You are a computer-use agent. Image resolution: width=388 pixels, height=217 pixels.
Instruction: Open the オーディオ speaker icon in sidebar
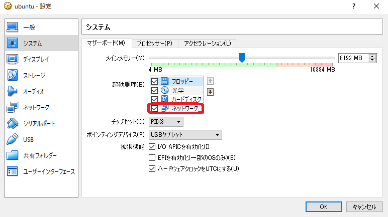click(x=13, y=91)
